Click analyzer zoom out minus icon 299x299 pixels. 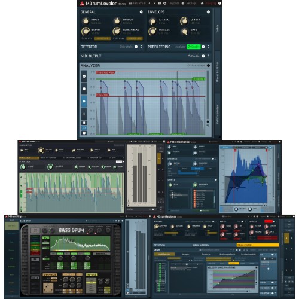[84, 89]
